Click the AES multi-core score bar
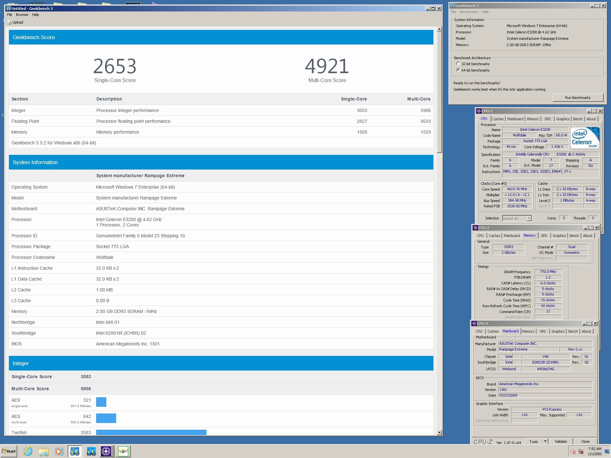Screen dimensions: 611x458 tap(106, 418)
